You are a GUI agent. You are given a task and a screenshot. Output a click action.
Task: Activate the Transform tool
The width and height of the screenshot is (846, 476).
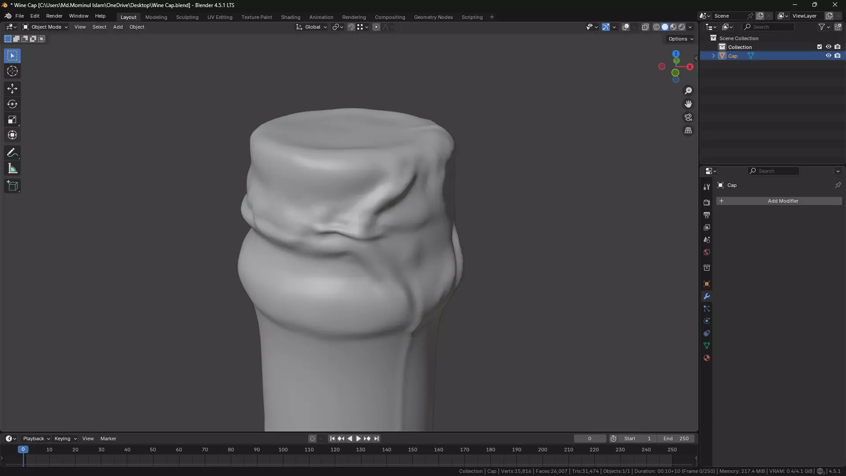pos(12,135)
